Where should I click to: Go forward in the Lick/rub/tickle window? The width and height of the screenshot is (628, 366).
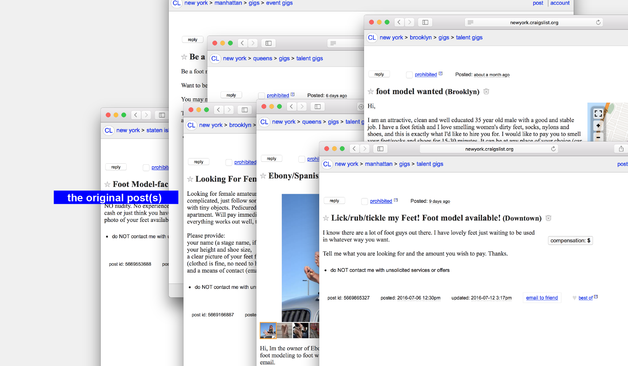pyautogui.click(x=365, y=149)
